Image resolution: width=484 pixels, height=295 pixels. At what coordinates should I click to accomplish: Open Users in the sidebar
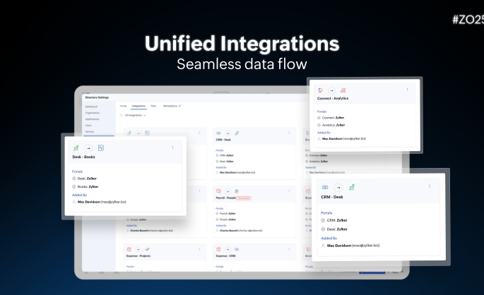click(88, 126)
